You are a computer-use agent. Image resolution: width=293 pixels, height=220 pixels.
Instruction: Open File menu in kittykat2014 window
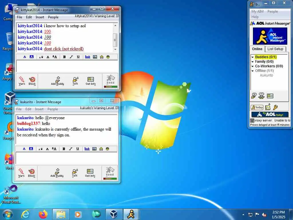[19, 17]
